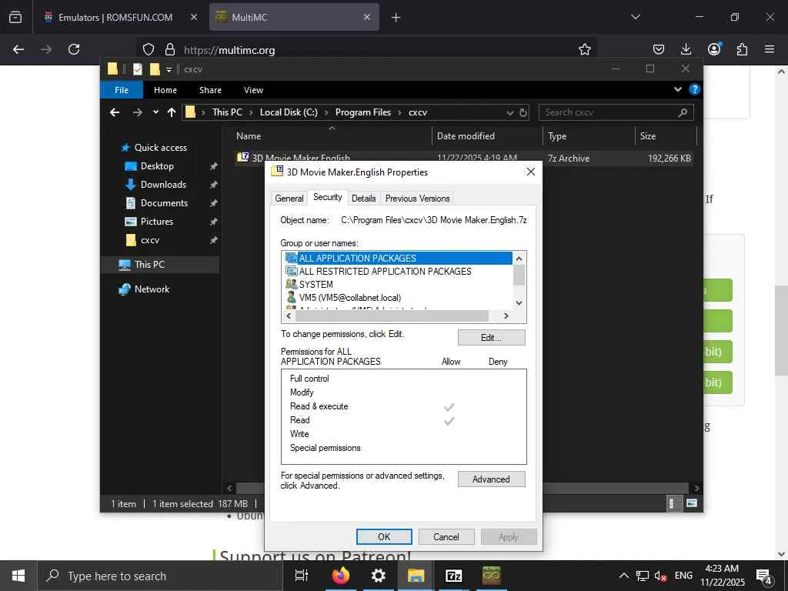Refresh the Explorer address bar
788x591 pixels.
coord(523,112)
